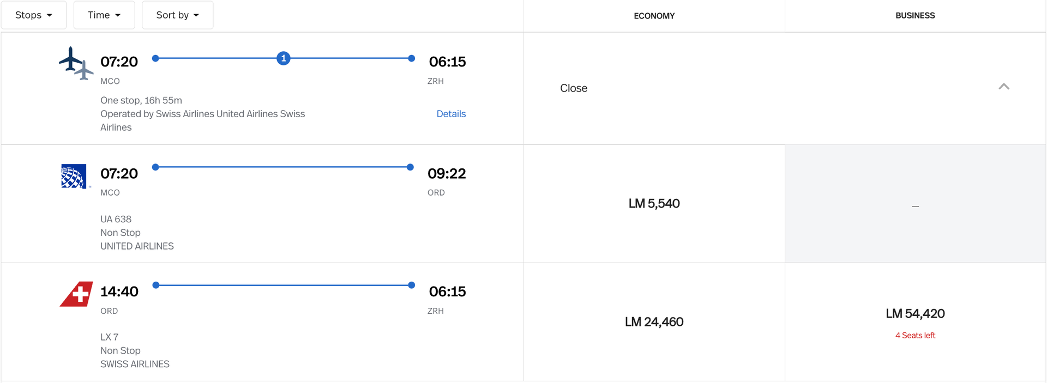
Task: Collapse the expanded flight using the chevron
Action: coord(1004,87)
